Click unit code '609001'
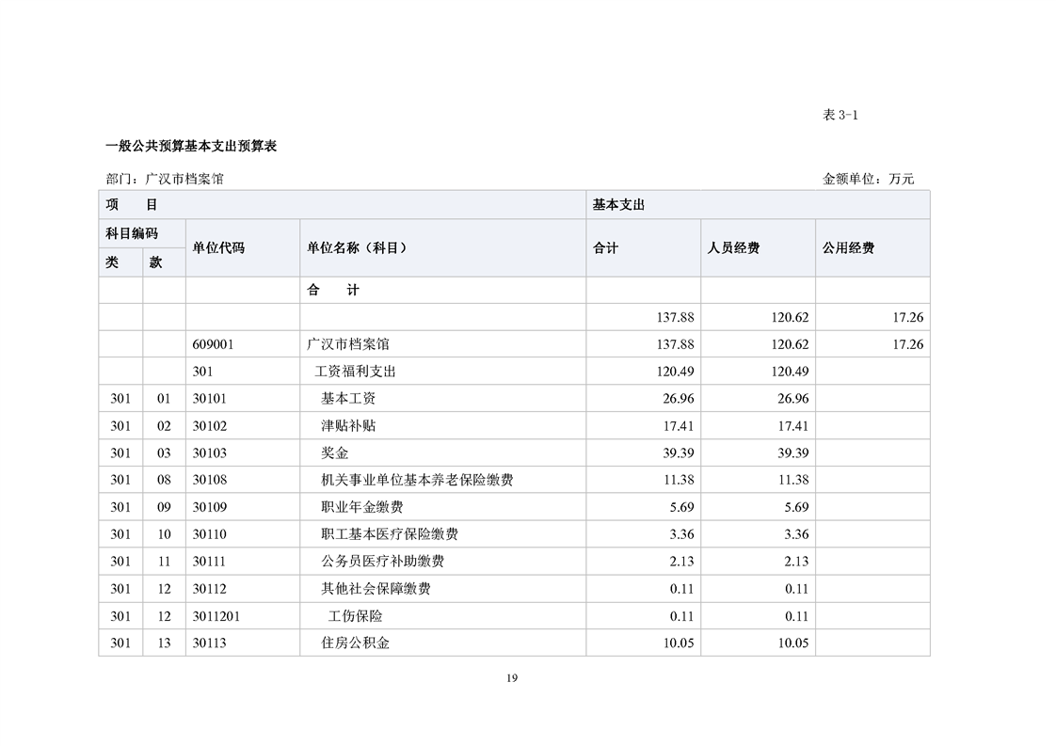This screenshot has height=746, width=1056. tap(213, 344)
